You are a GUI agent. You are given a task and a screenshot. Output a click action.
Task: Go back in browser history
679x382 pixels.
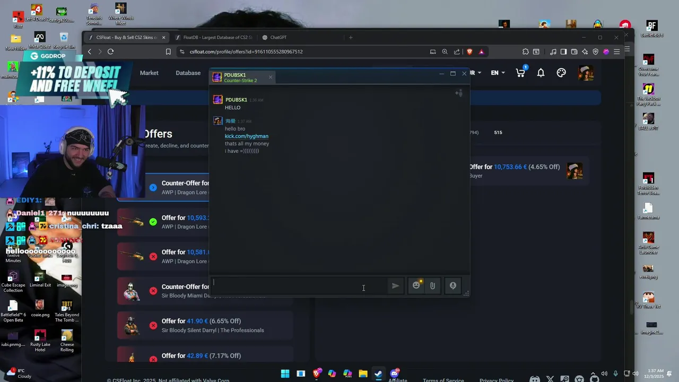point(89,51)
